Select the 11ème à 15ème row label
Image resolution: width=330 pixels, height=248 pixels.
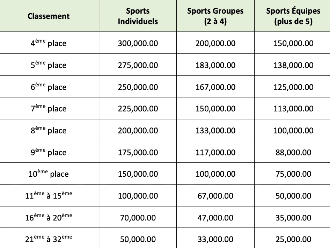pos(49,196)
